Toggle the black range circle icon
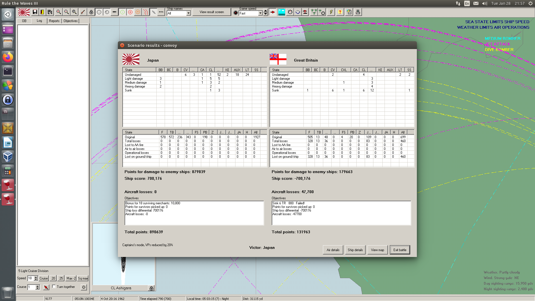This screenshot has height=301, width=535. click(99, 12)
